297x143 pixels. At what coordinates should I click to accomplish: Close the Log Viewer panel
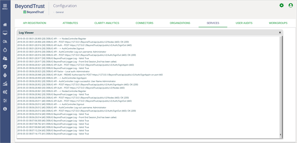pyautogui.click(x=280, y=32)
